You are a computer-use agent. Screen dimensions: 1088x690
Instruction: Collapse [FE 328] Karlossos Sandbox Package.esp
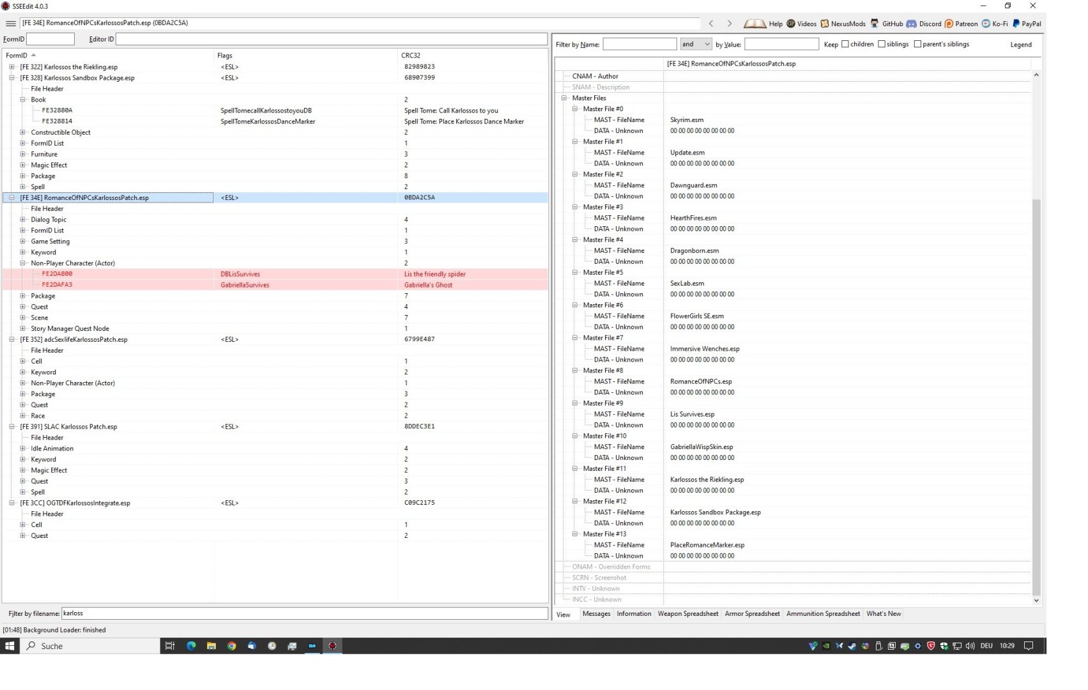(11, 78)
